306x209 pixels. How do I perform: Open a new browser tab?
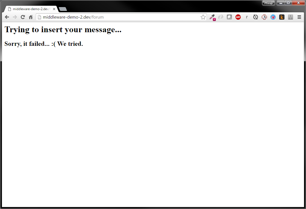[63, 9]
